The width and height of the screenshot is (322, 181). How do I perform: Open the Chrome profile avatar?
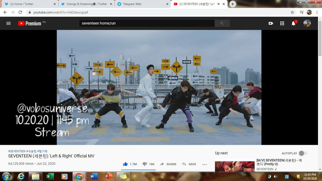[309, 12]
